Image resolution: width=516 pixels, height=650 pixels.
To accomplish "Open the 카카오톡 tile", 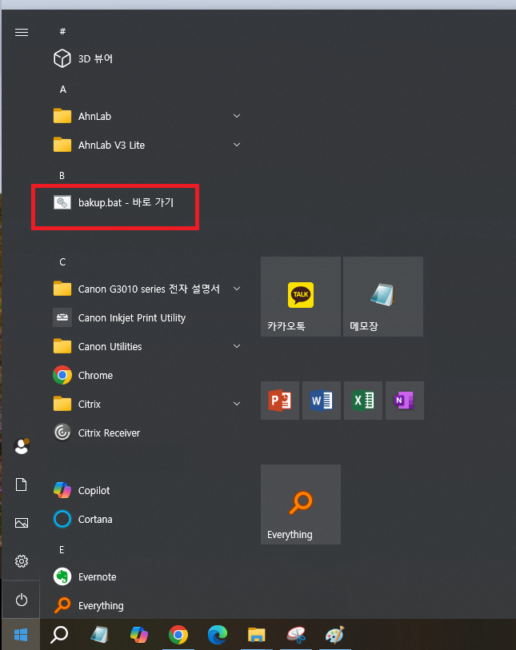I will click(301, 297).
